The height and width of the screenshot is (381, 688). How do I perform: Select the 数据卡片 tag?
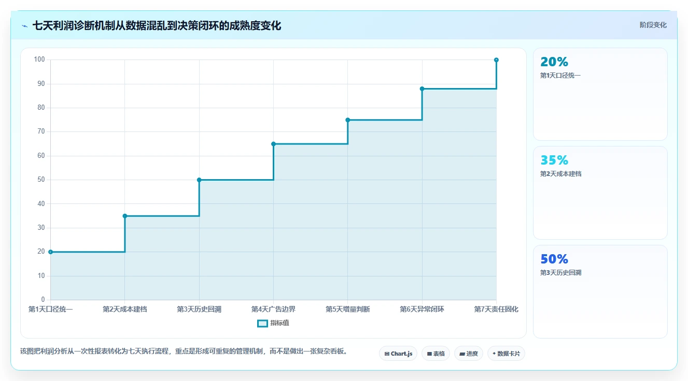click(x=506, y=354)
